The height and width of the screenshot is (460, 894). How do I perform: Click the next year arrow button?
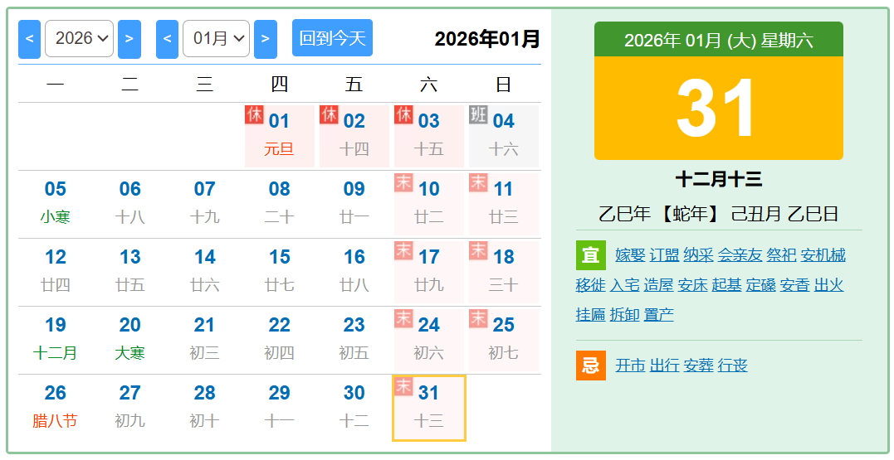(129, 39)
